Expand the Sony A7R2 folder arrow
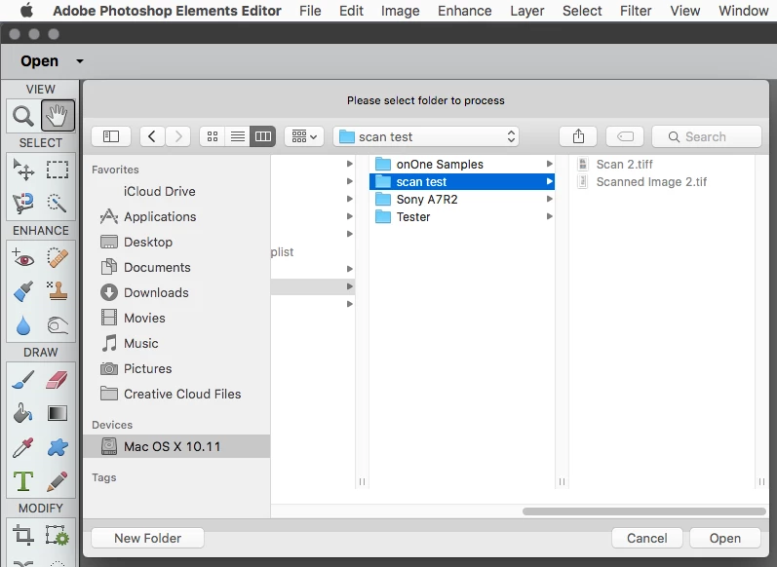777x567 pixels. point(549,199)
